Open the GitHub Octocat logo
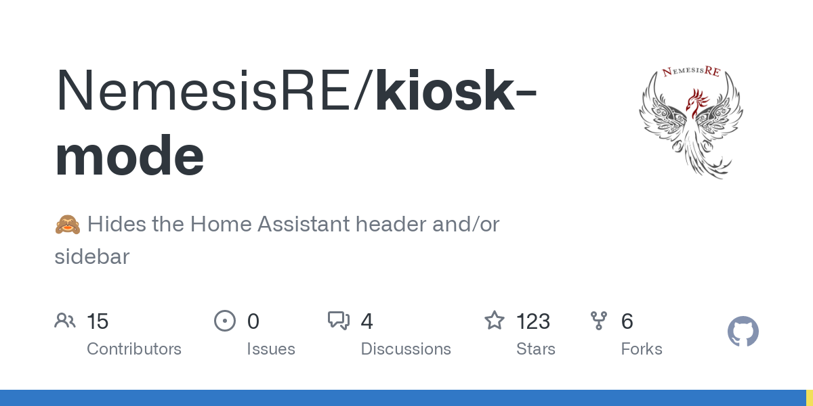 click(743, 332)
